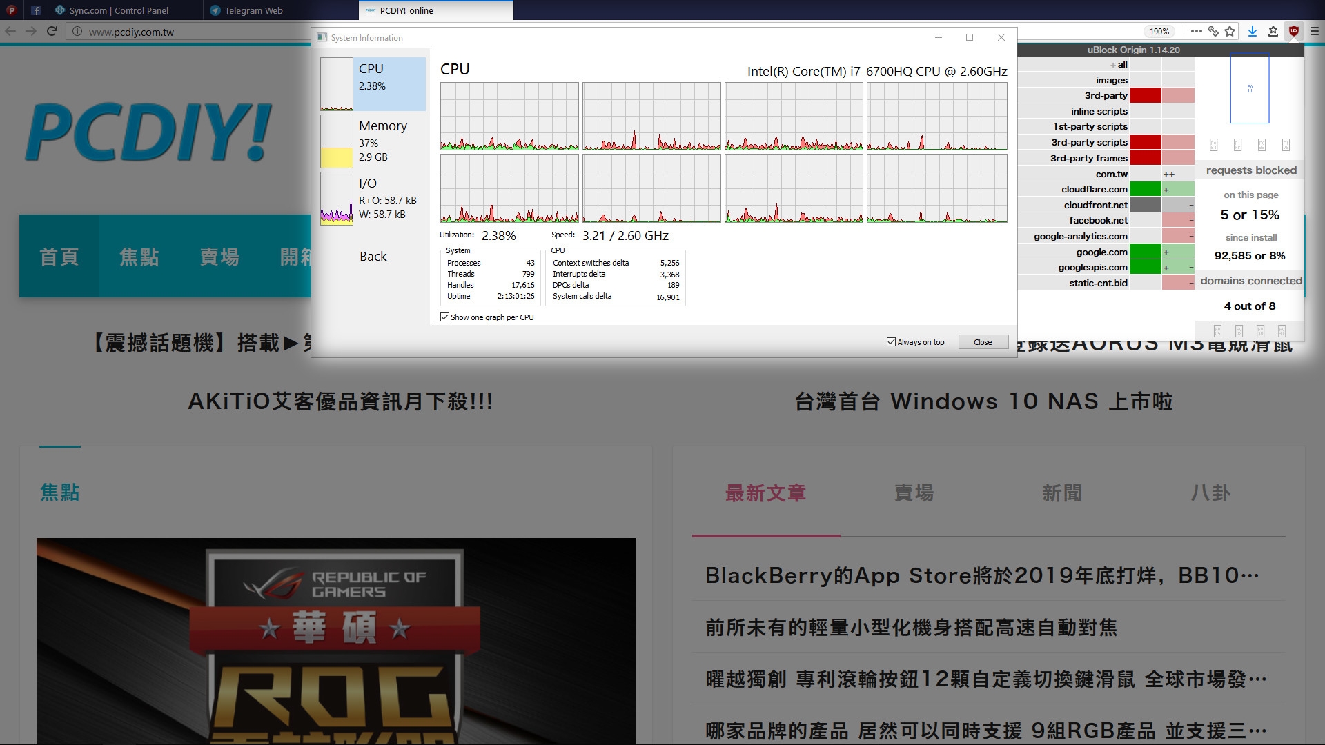Click the PCDIY! site logo
This screenshot has width=1325, height=745.
point(149,132)
